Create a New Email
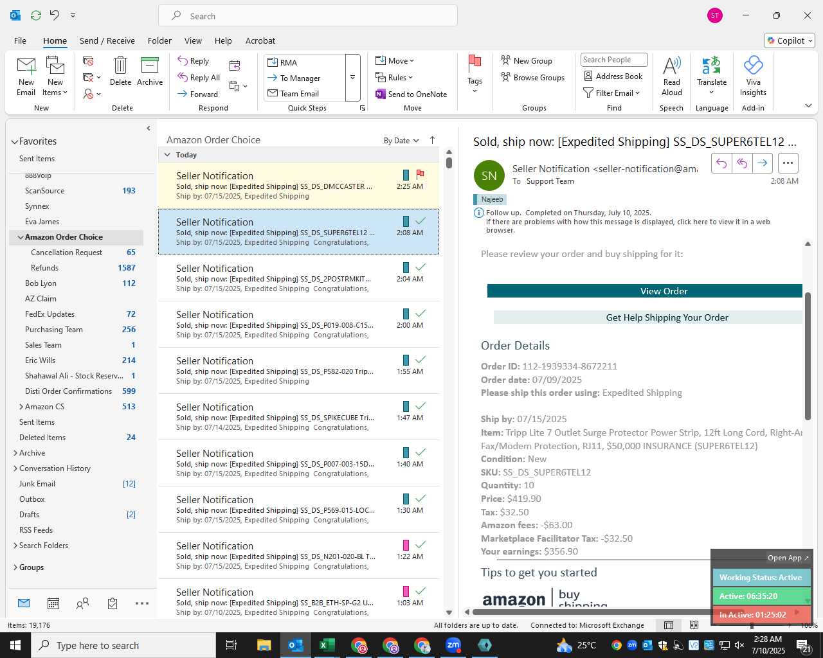Viewport: 823px width, 658px height. point(26,76)
